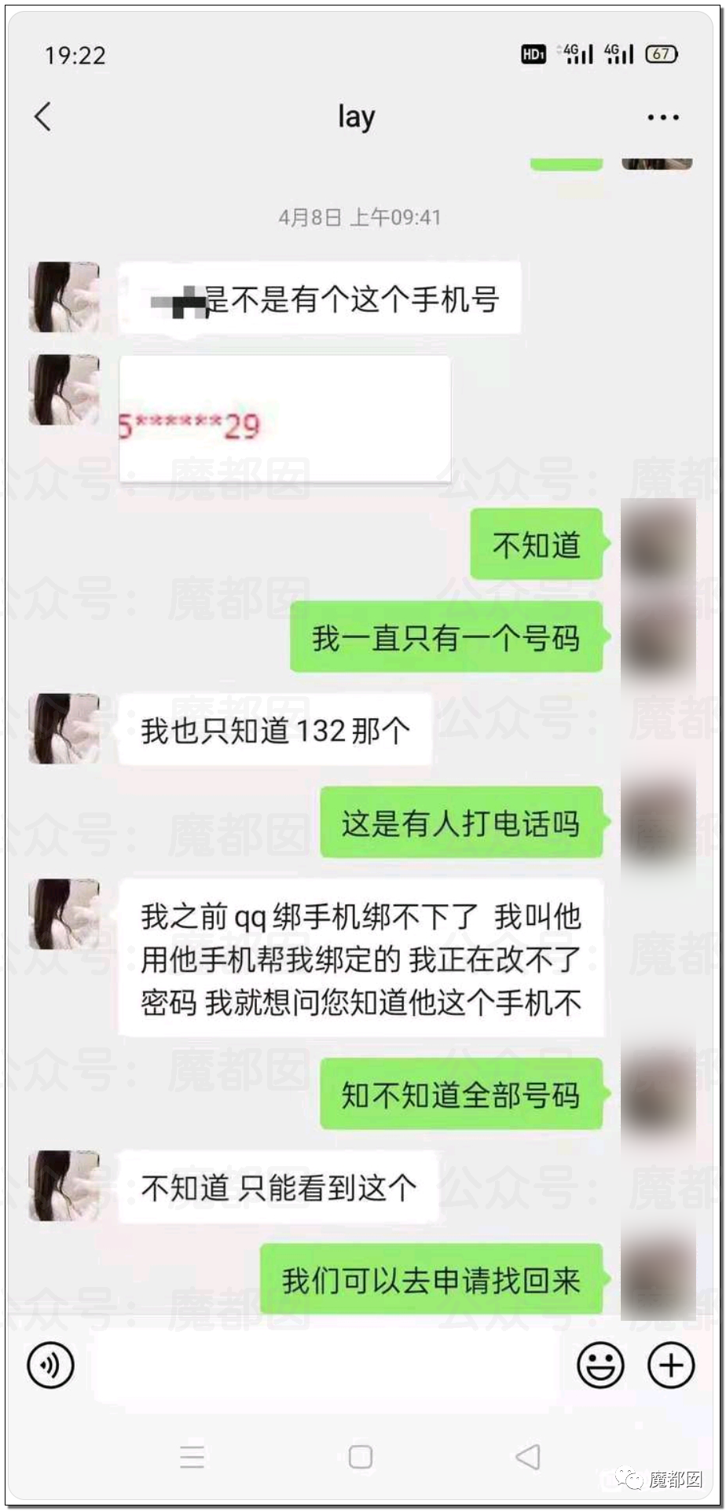726x1511 pixels.
Task: Open the three-dot chat options menu
Action: (x=662, y=117)
